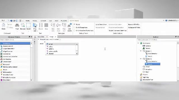The width and height of the screenshot is (179, 100).
Task: Choose 'shared' in the autocomplete list
Action: pos(61,54)
